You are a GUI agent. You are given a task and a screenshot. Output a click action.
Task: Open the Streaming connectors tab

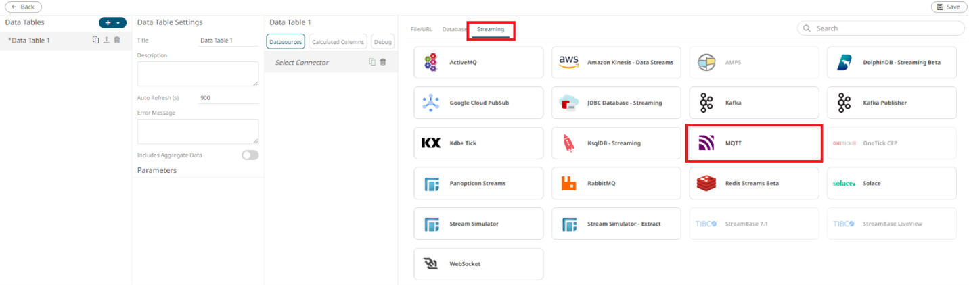click(x=491, y=30)
